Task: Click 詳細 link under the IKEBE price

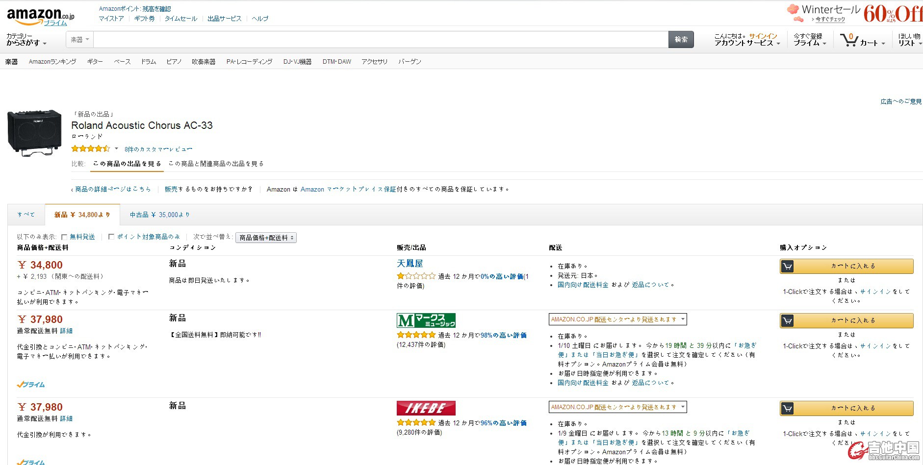Action: (66, 418)
